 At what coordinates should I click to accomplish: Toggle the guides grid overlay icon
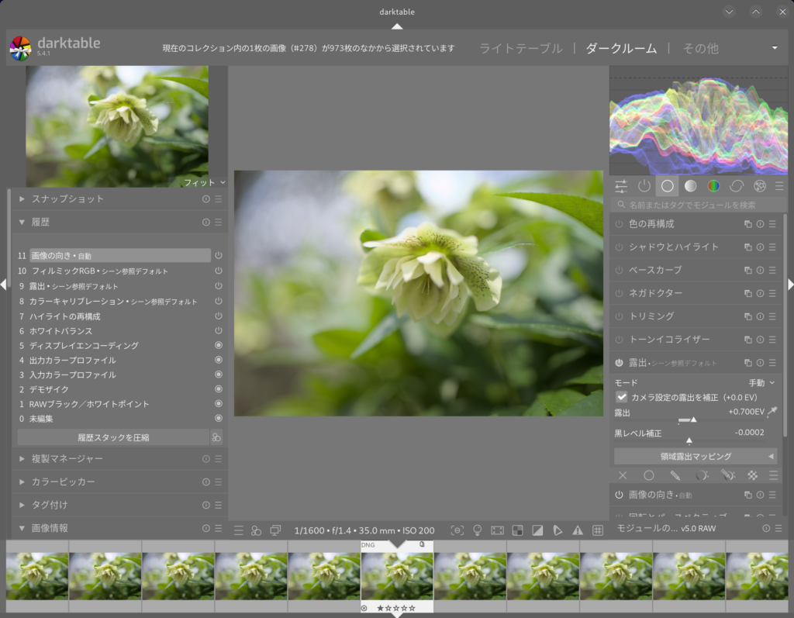[598, 530]
